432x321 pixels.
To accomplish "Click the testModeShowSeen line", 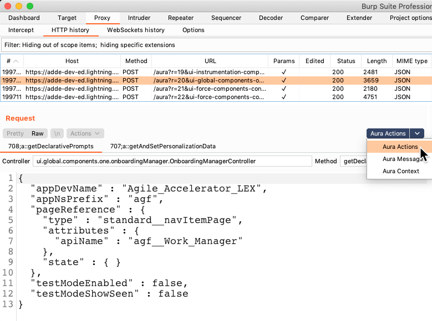I will click(109, 294).
